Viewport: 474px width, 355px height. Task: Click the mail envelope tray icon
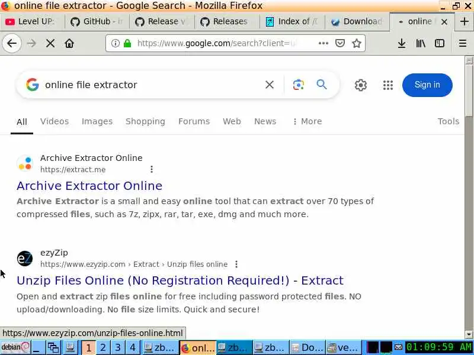click(x=398, y=347)
